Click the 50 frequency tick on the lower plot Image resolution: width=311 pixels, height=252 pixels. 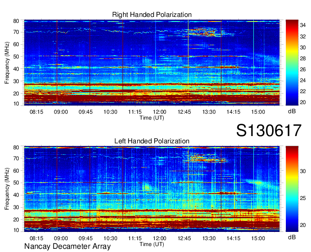click(16, 183)
